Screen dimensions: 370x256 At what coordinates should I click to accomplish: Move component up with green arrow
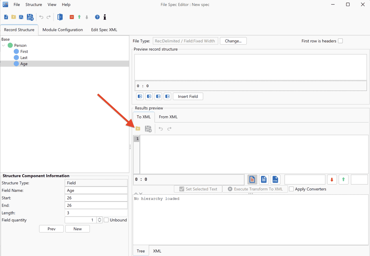tap(79, 17)
